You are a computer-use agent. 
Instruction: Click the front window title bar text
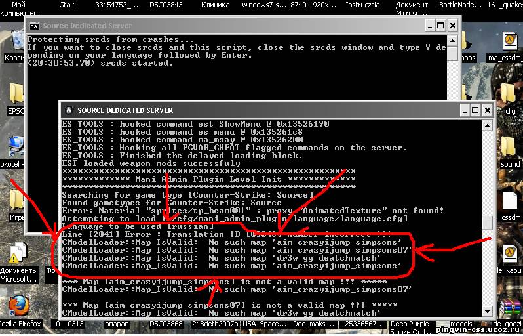click(x=125, y=110)
